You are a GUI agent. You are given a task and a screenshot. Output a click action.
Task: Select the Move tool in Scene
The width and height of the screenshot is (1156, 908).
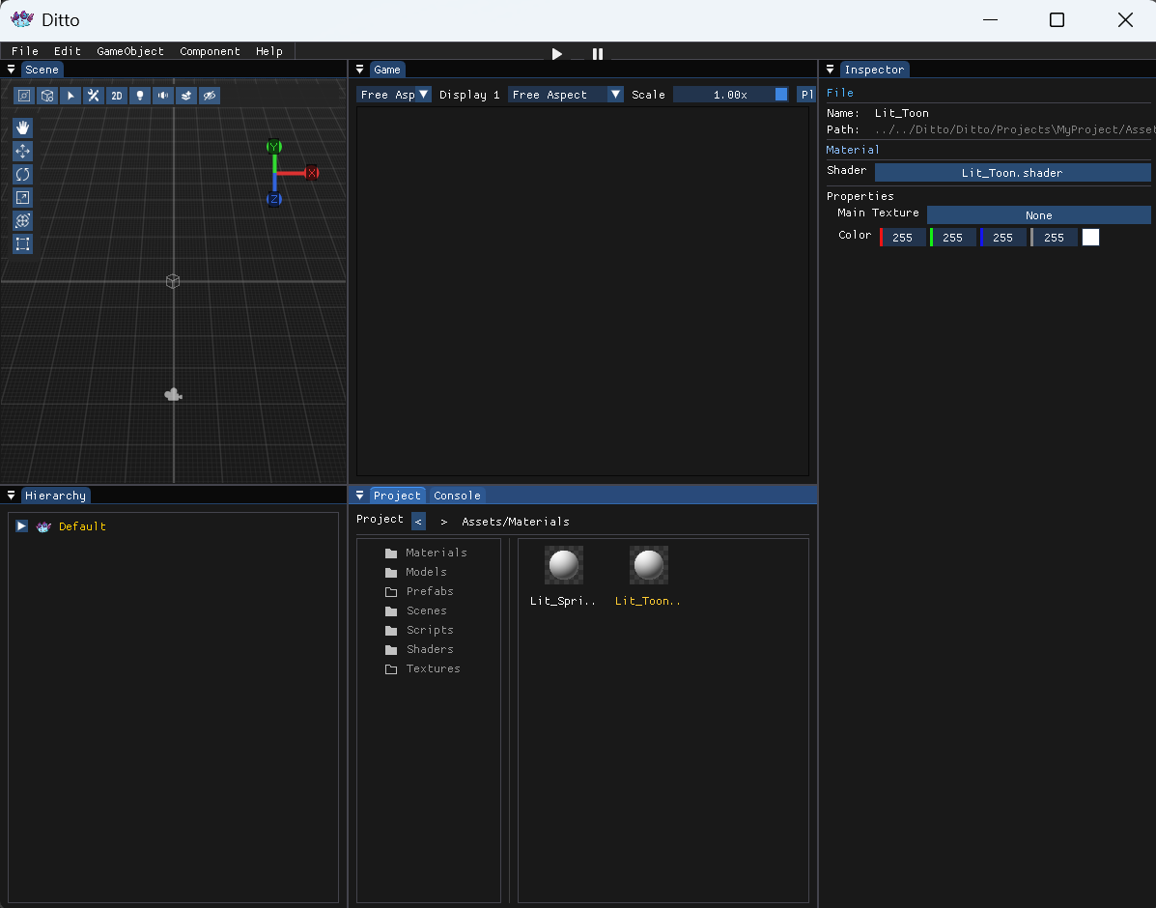23,152
